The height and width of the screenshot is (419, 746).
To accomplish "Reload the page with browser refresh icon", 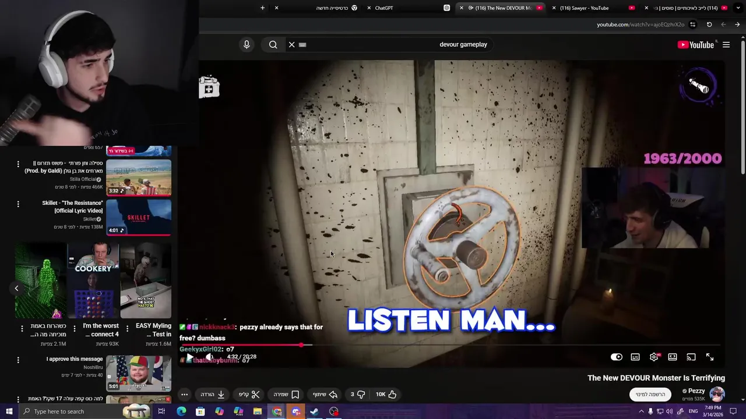I will 709,24.
